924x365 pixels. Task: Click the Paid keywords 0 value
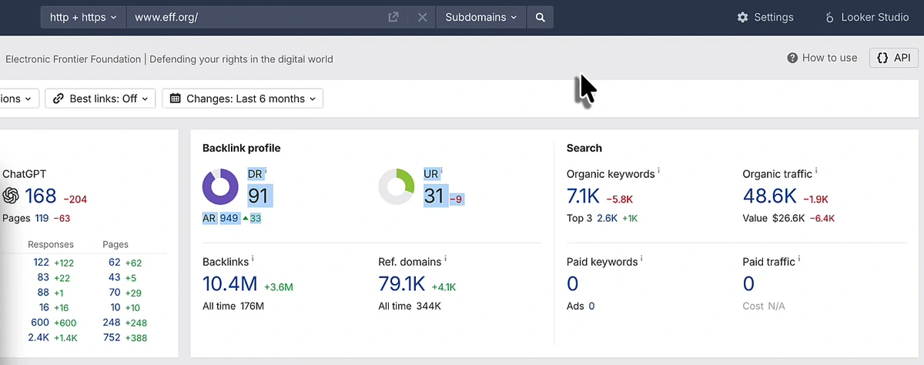[x=572, y=283]
